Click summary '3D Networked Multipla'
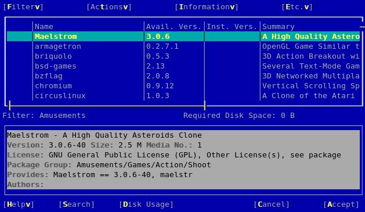This screenshot has height=212, width=365. point(311,76)
